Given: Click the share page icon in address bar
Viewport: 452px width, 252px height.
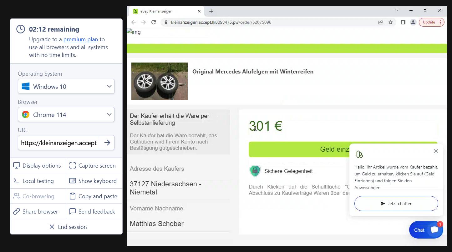Looking at the screenshot, I should (x=381, y=22).
